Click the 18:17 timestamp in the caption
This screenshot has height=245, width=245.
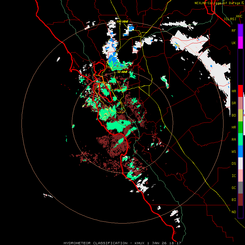pyautogui.click(x=176, y=243)
